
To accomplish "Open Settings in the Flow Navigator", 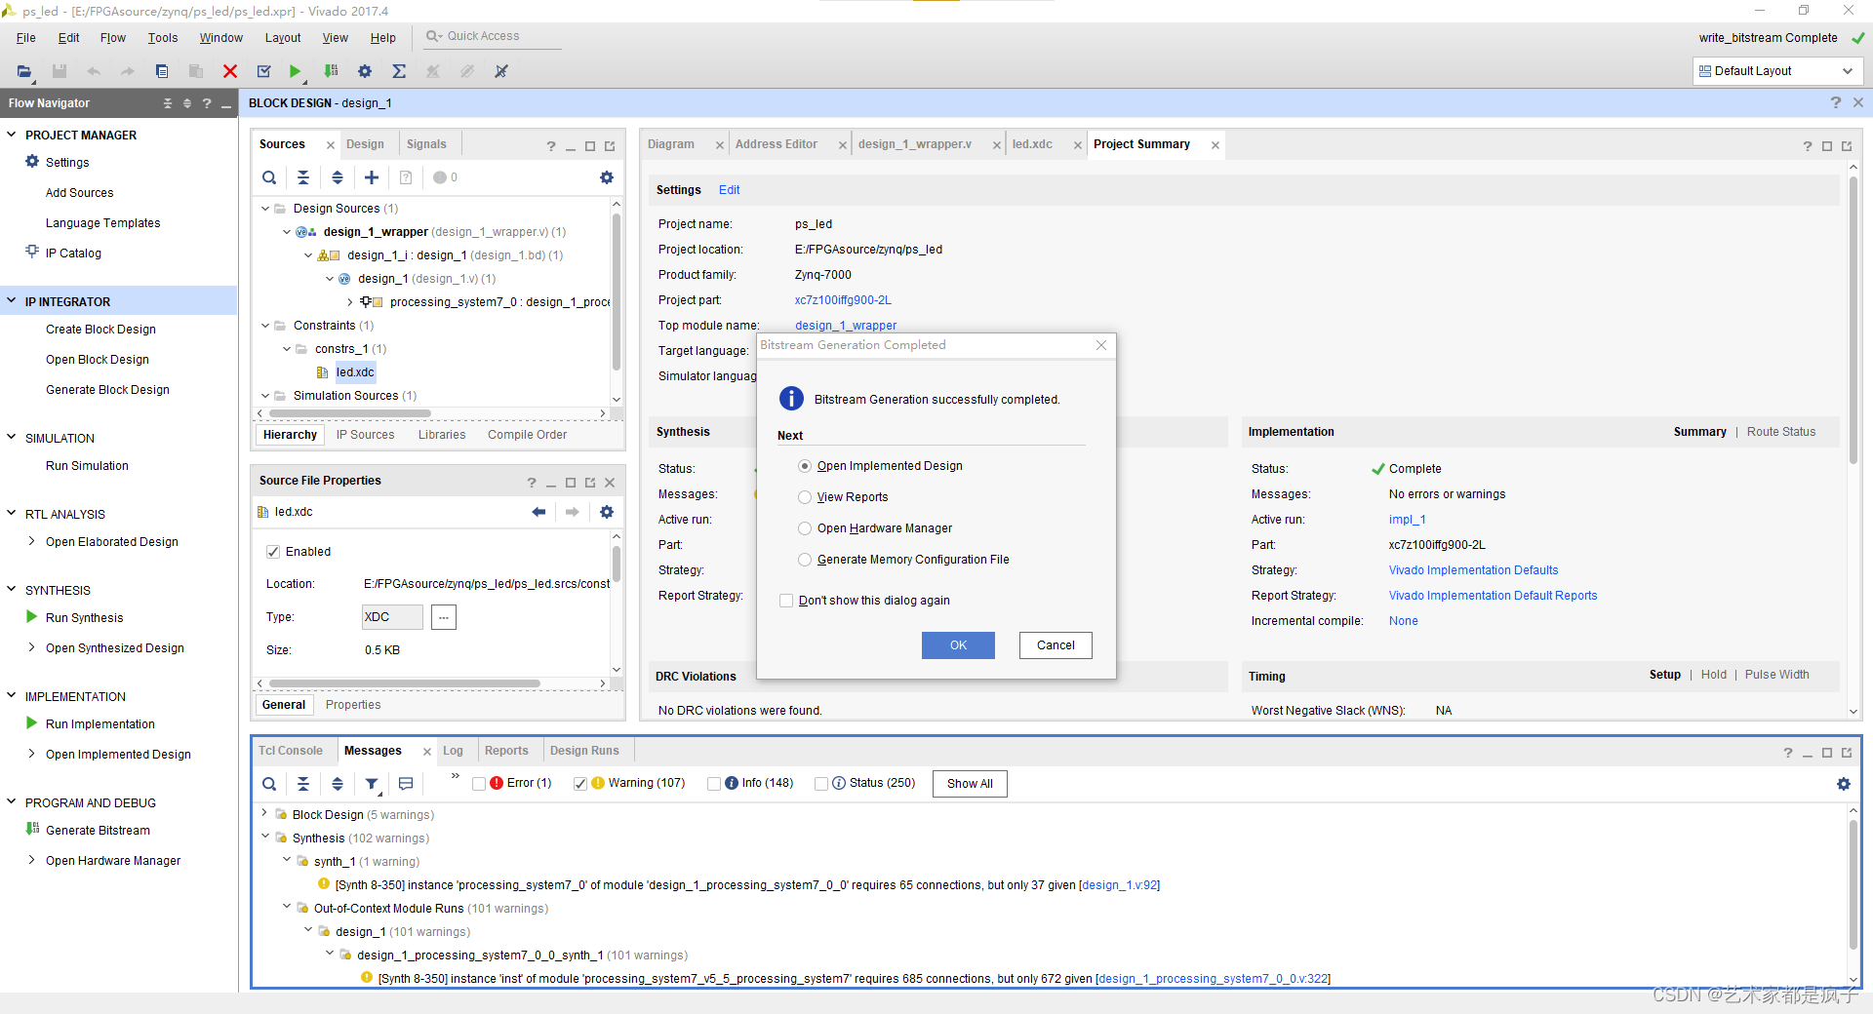I will click(x=67, y=163).
